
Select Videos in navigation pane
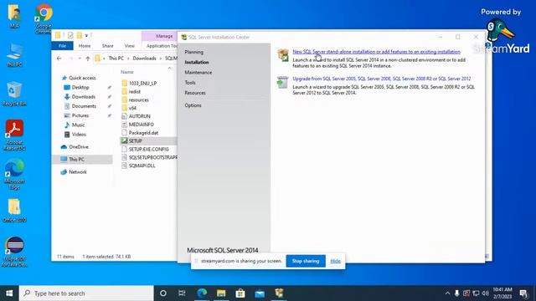(x=79, y=135)
